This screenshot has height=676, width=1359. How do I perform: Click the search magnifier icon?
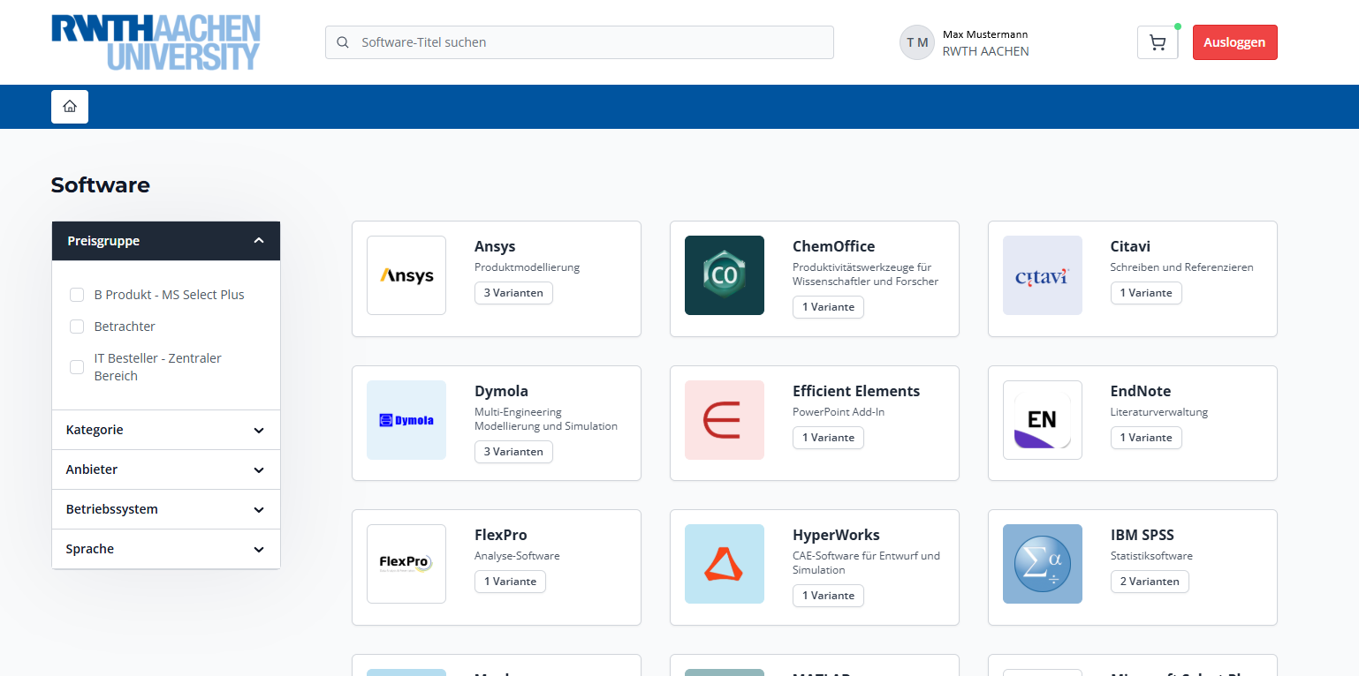coord(343,42)
